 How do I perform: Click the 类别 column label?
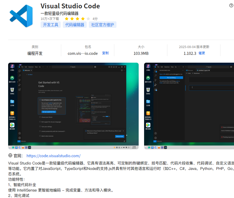[35, 47]
